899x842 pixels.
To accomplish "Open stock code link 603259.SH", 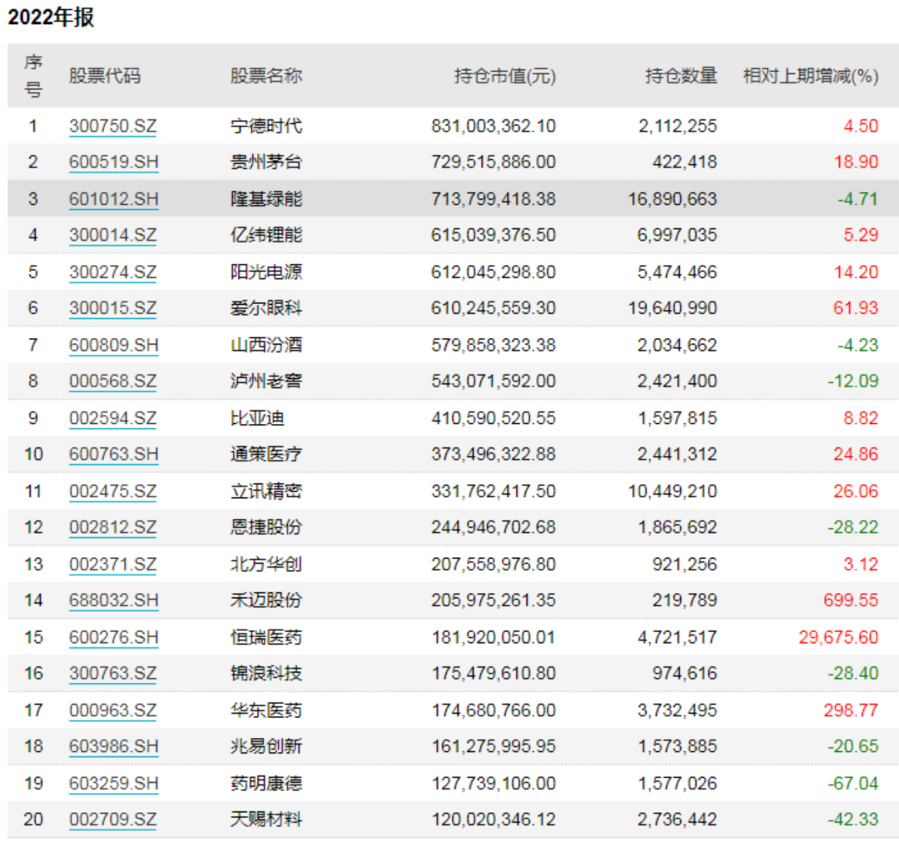I will coord(113,784).
